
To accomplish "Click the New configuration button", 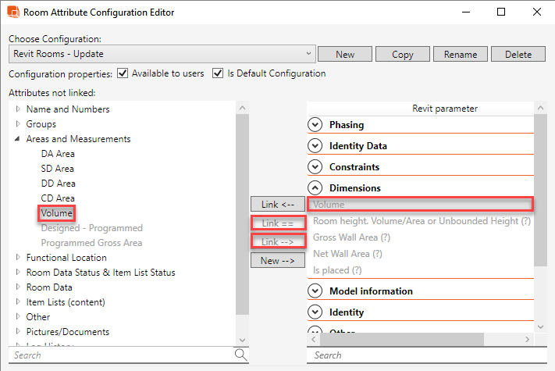I will (344, 55).
